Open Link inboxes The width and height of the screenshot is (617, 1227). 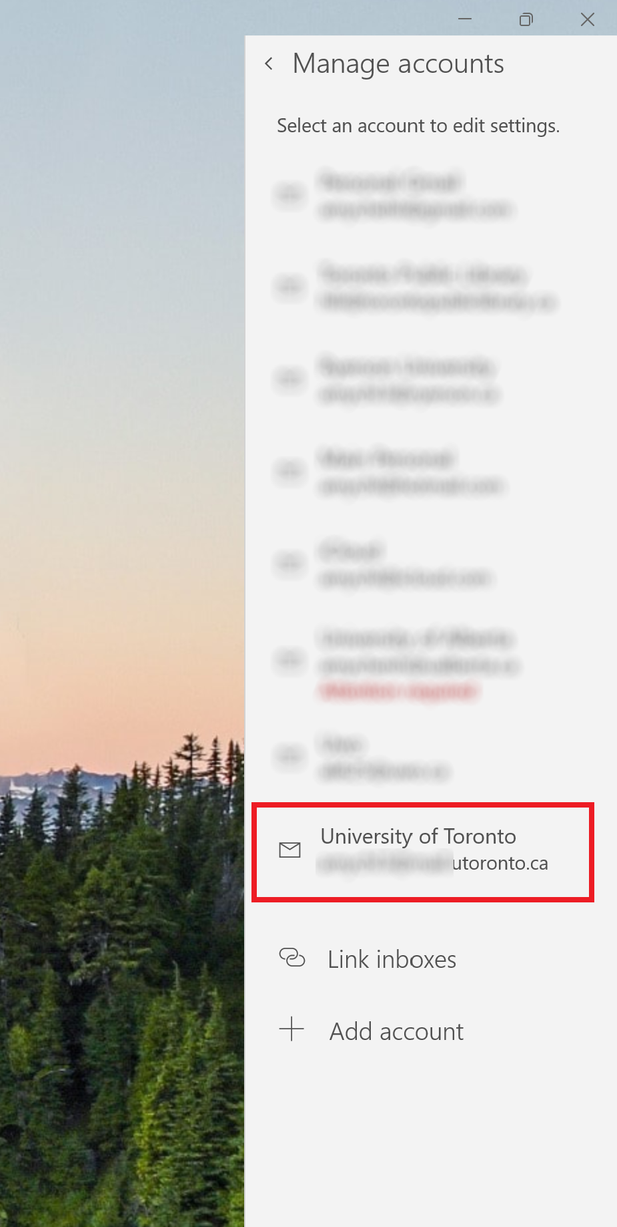[x=392, y=959]
